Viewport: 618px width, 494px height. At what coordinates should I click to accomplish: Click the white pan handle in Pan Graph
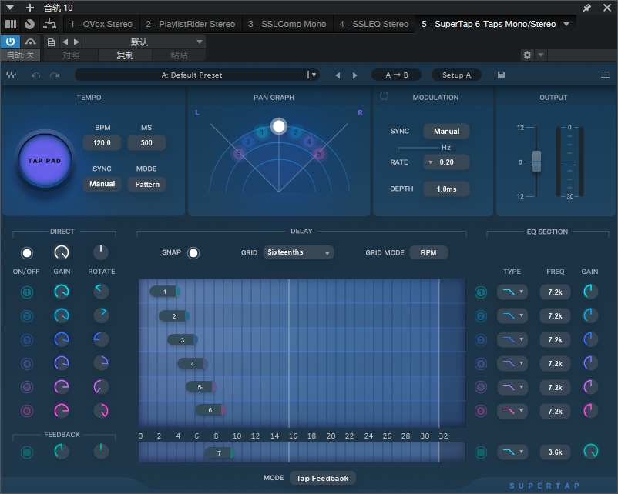279,126
